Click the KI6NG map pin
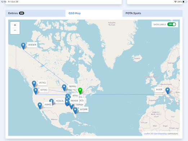The height and width of the screenshot is (141, 188). [x=40, y=106]
